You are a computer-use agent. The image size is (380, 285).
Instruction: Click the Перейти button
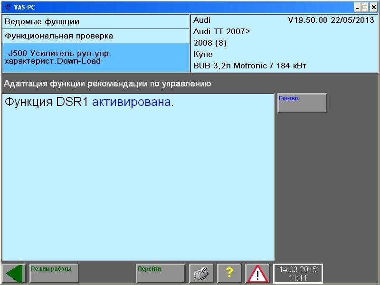point(161,274)
